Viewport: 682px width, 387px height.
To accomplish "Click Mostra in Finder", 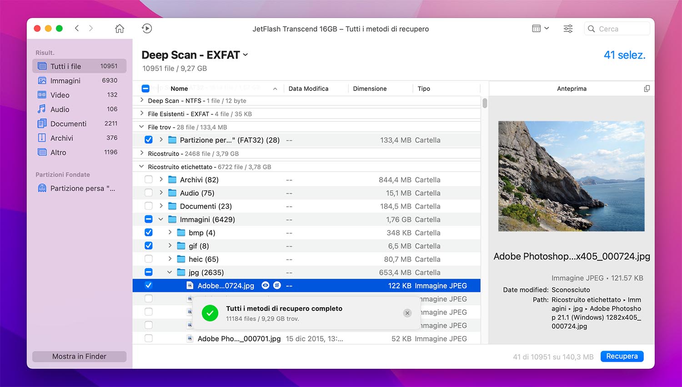I will 79,357.
